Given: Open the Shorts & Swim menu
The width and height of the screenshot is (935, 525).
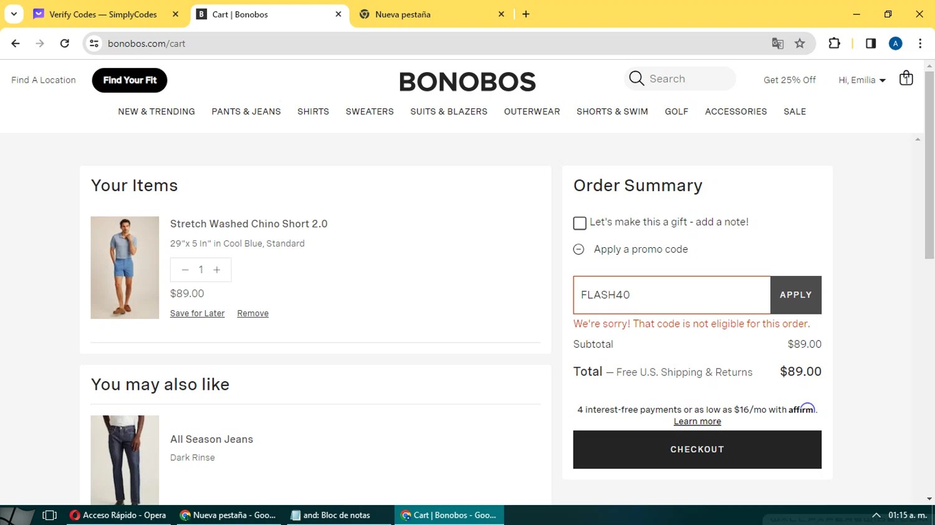Looking at the screenshot, I should coord(612,111).
